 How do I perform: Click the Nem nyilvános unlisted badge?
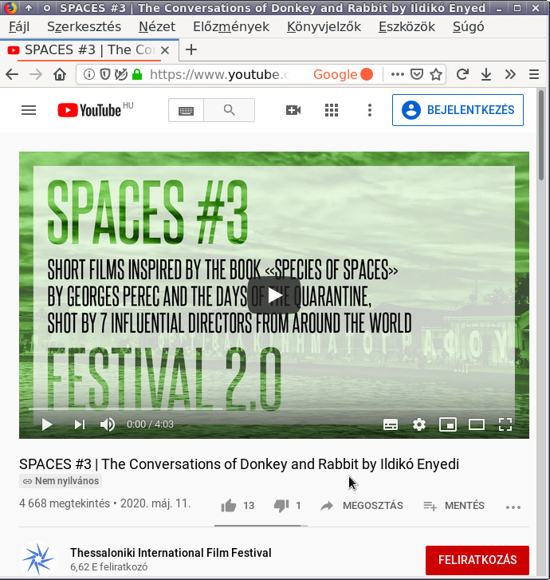(61, 481)
